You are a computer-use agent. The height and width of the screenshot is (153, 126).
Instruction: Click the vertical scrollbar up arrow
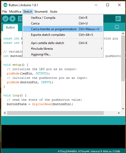coord(123,33)
